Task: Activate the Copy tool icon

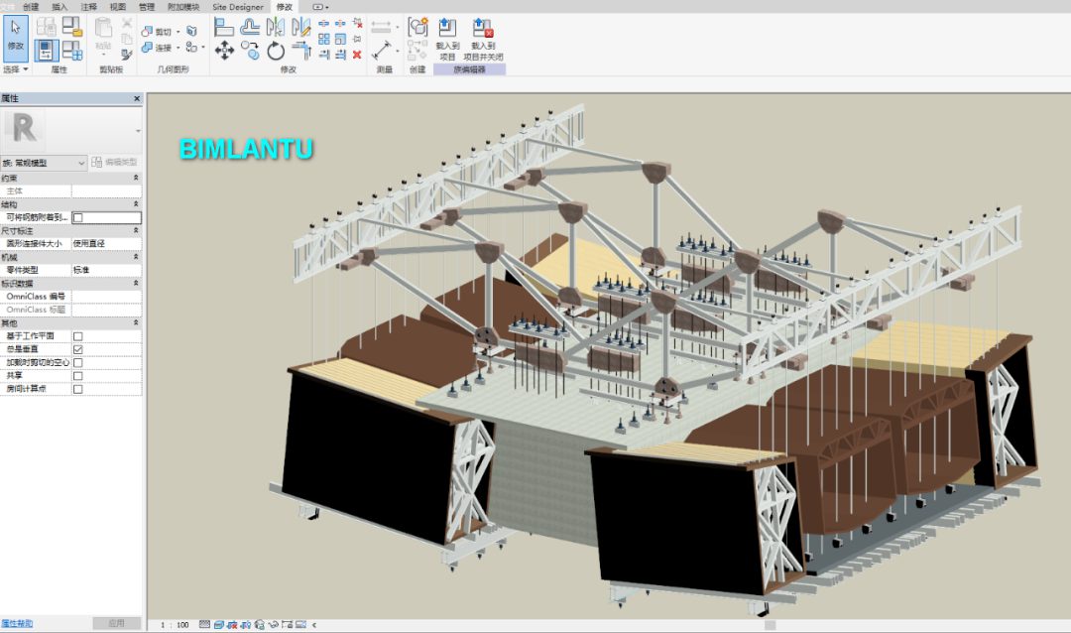Action: [250, 51]
